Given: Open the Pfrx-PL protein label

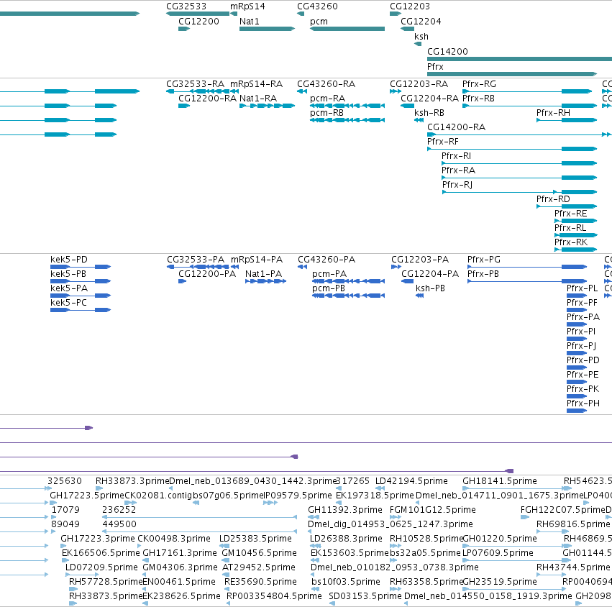Looking at the screenshot, I should click(x=582, y=288).
